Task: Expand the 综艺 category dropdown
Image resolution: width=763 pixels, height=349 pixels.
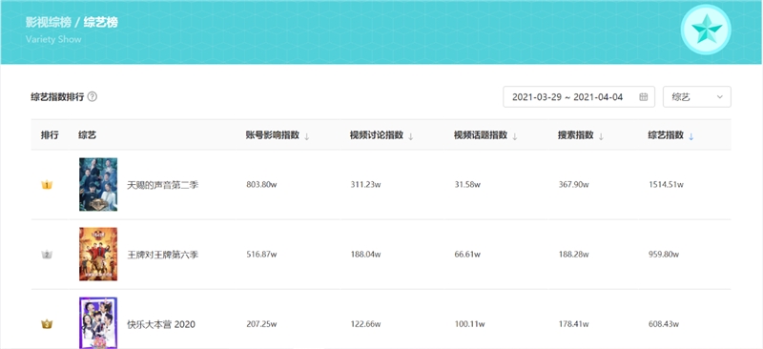Action: point(697,97)
